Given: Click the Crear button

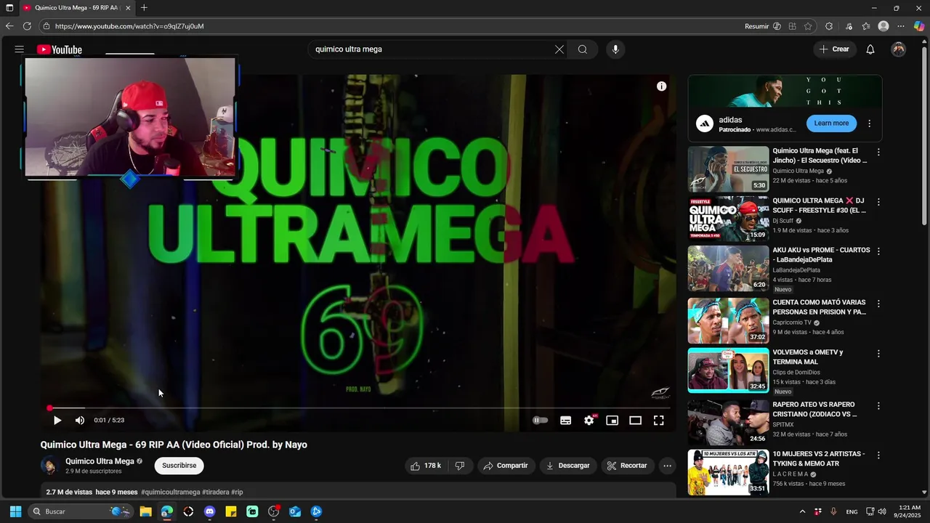Looking at the screenshot, I should [834, 49].
